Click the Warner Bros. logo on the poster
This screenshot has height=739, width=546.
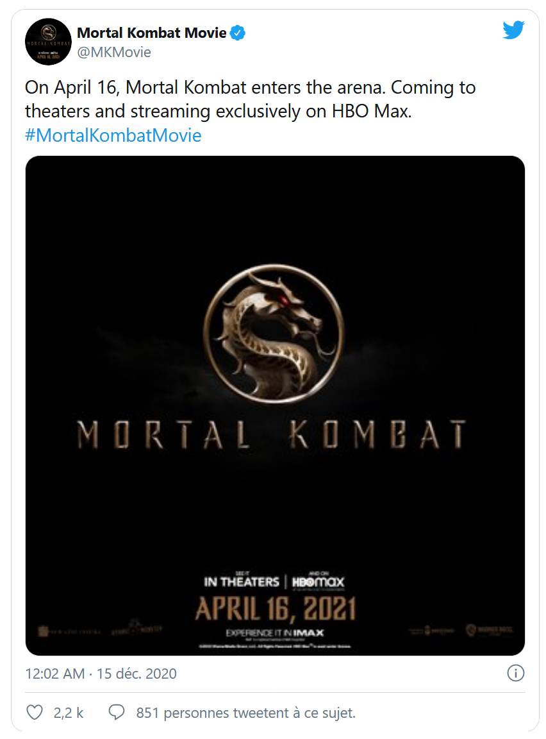492,632
